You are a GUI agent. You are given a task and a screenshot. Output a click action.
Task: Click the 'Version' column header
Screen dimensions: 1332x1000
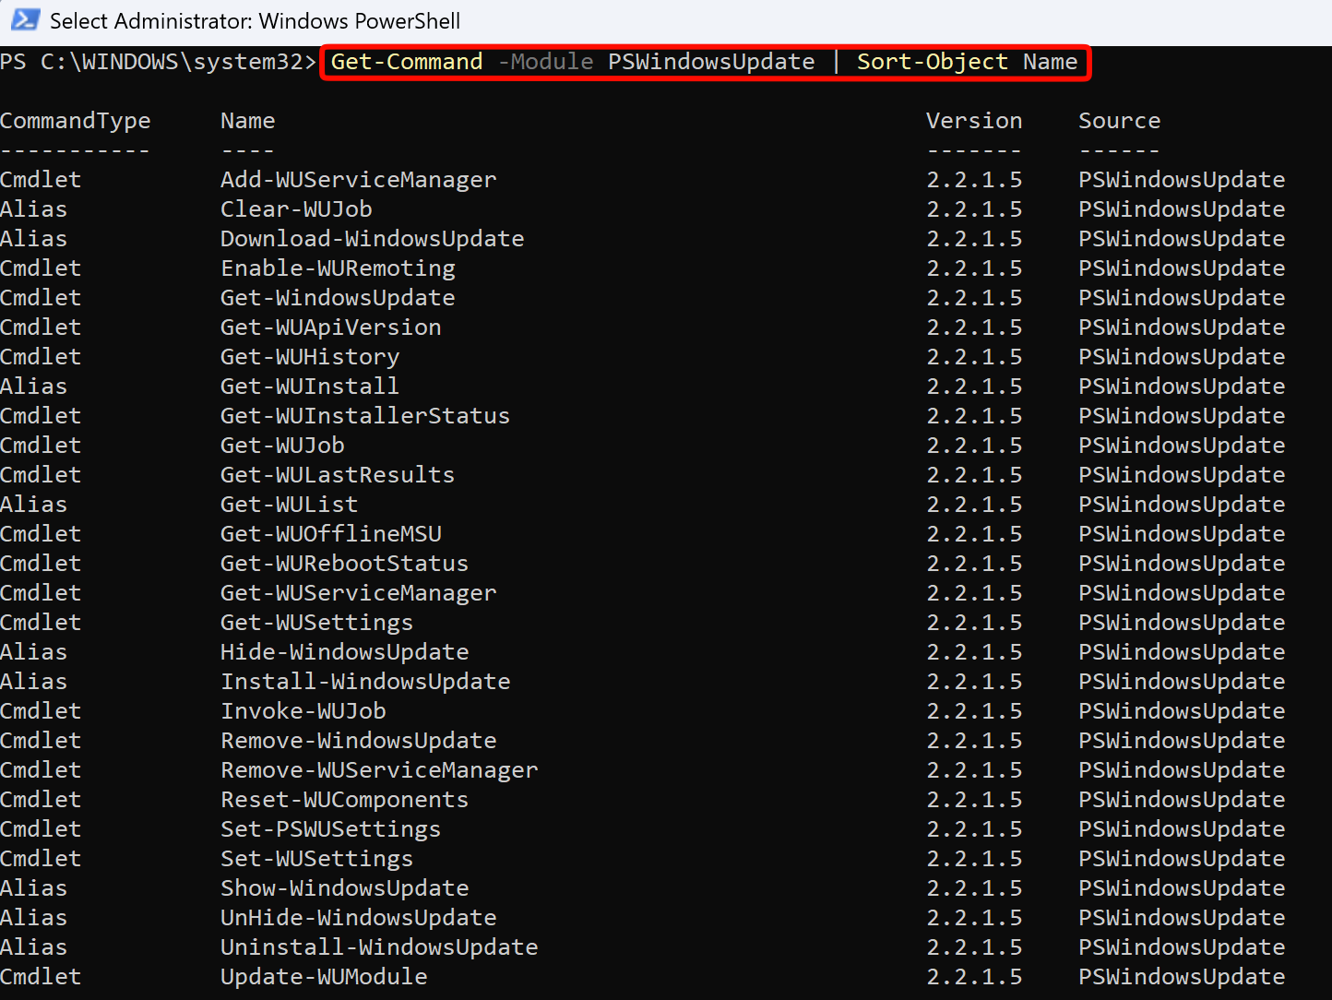(974, 121)
